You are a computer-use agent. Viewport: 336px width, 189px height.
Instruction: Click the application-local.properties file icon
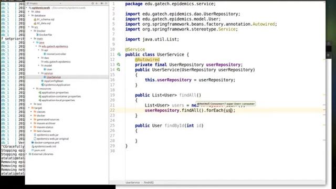40,100
